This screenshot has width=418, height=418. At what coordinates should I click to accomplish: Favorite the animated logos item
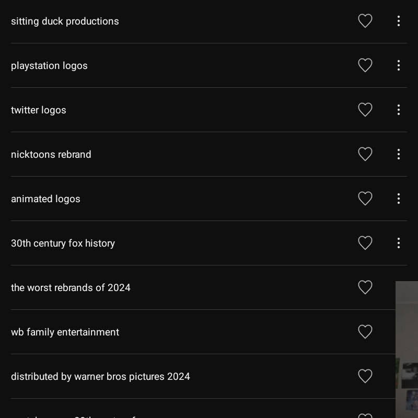click(365, 199)
